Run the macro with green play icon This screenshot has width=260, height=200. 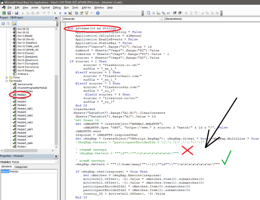coord(55,13)
